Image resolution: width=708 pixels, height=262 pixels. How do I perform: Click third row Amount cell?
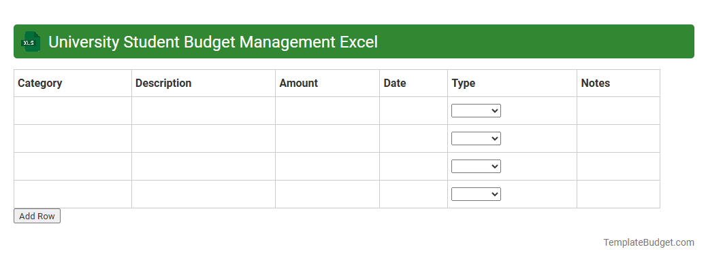(x=327, y=166)
